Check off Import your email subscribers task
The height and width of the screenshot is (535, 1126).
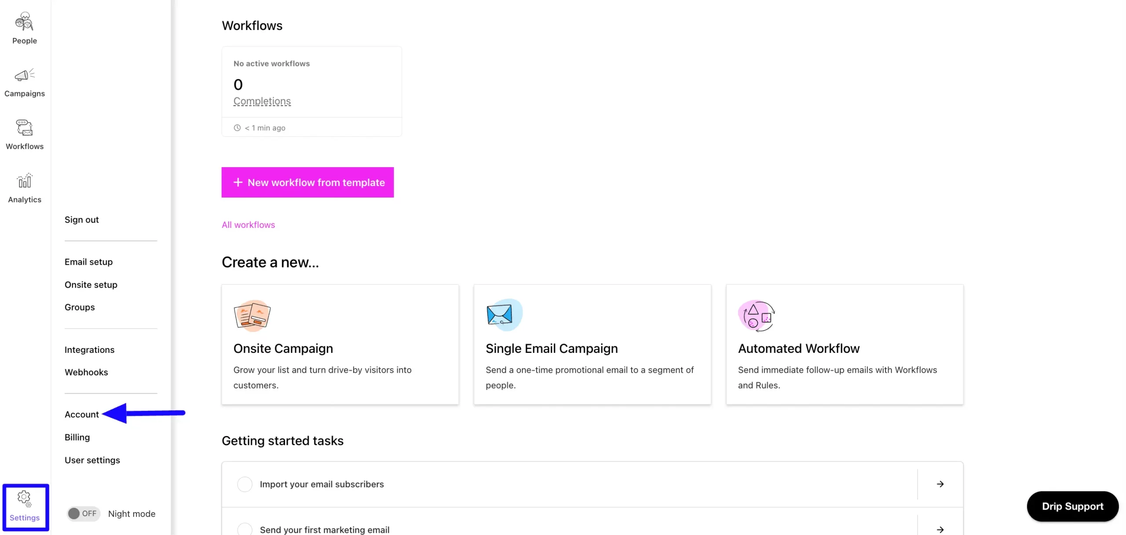point(245,484)
